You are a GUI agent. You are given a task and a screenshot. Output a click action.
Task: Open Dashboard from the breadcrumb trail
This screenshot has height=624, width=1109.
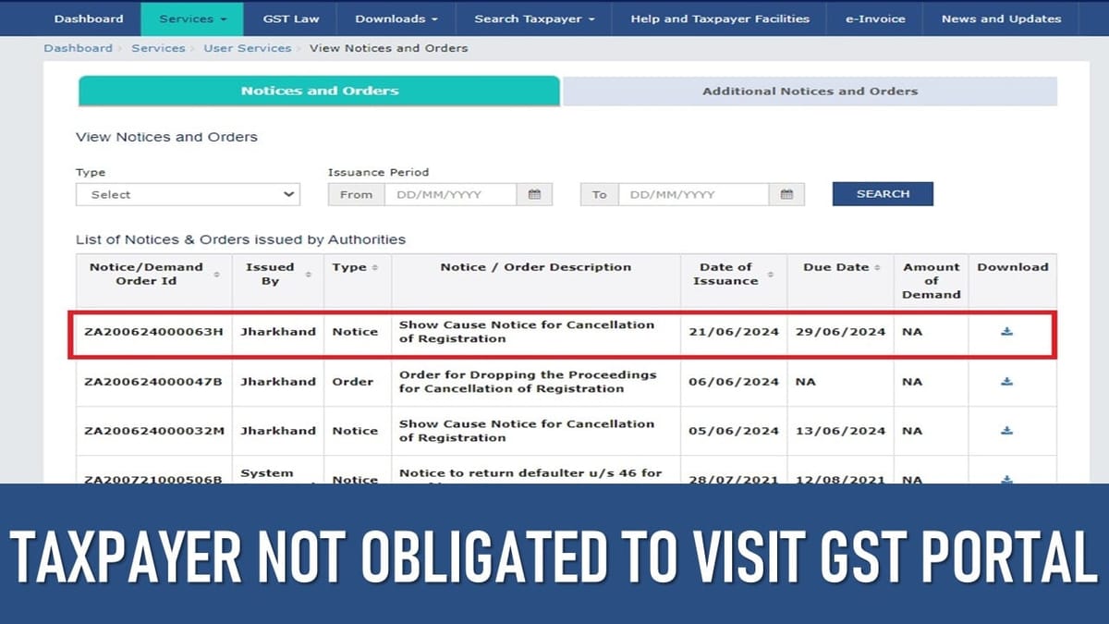79,47
